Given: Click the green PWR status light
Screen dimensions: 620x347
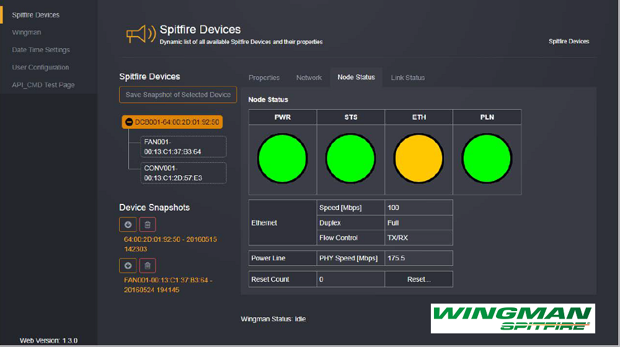Looking at the screenshot, I should (282, 159).
